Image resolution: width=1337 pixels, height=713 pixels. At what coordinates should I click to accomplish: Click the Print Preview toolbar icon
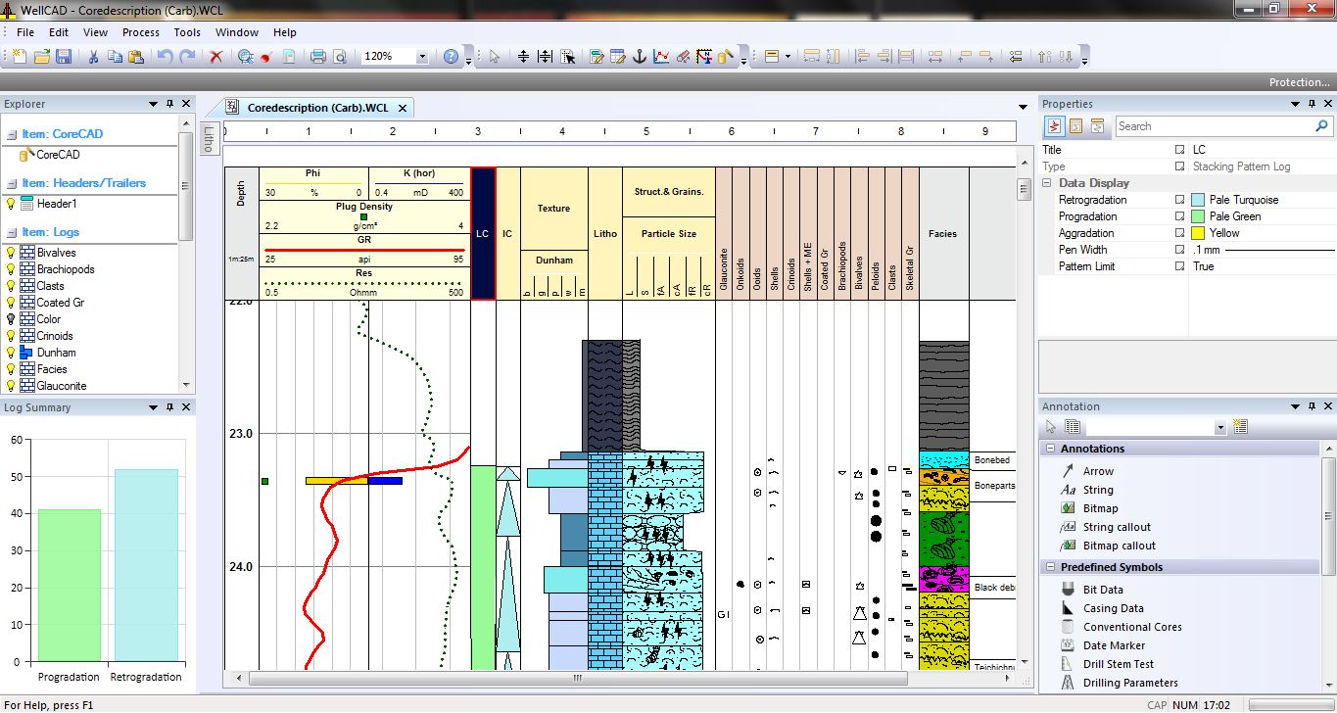coord(338,56)
